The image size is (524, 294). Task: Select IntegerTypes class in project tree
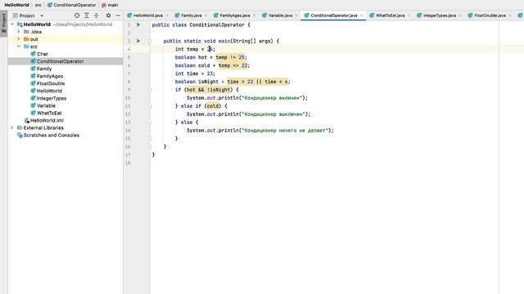[48, 98]
